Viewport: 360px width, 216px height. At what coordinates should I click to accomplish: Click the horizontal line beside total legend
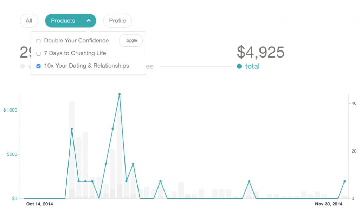195,66
